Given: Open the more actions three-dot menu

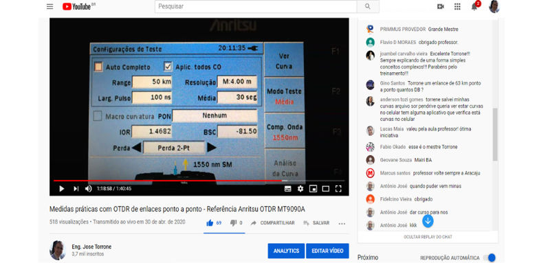Looking at the screenshot, I should 342,223.
